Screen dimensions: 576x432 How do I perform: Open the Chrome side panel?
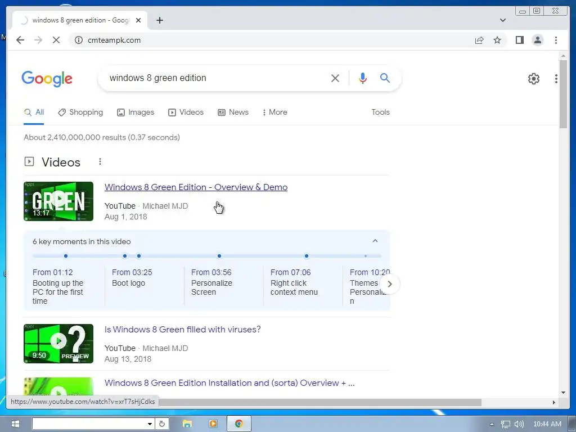click(519, 40)
